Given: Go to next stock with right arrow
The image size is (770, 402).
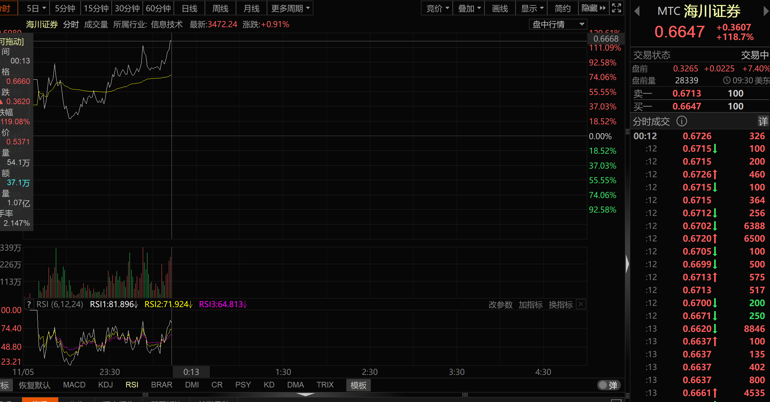Looking at the screenshot, I should pos(766,12).
